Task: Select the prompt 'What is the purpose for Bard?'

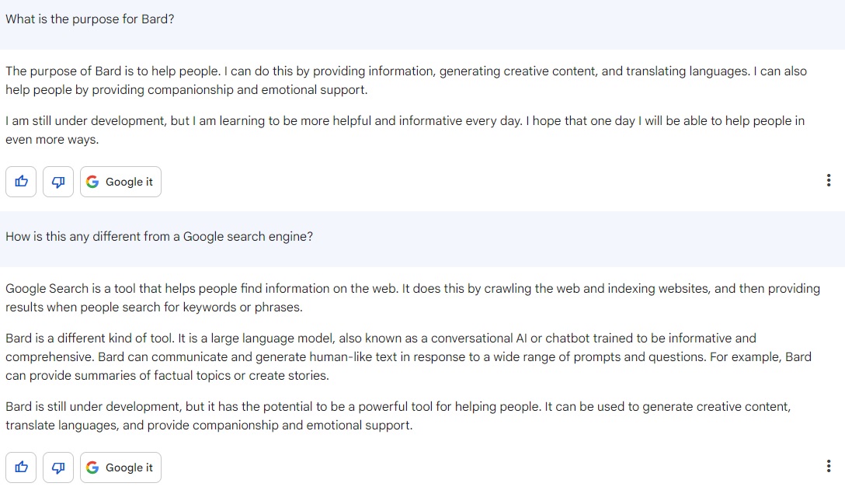Action: [90, 19]
